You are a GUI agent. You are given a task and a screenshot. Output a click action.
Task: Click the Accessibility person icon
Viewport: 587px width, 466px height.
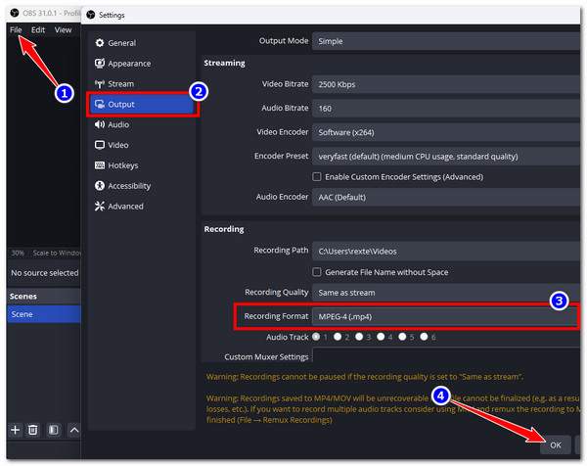[x=100, y=186]
